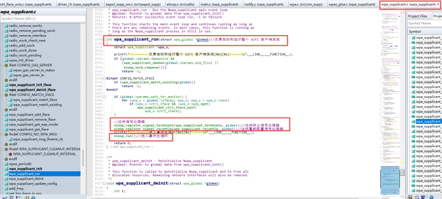
Task: Collapse the ifdef CONFIG_GAS_SERVER node
Action: (x=2, y=65)
